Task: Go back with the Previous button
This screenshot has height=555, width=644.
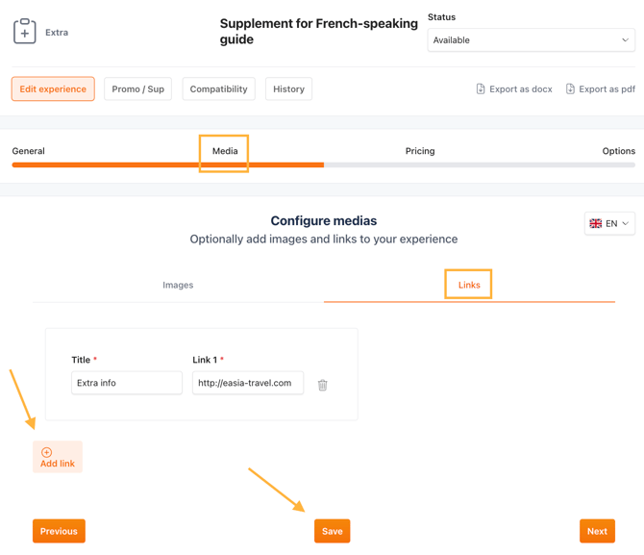Action: (x=59, y=531)
